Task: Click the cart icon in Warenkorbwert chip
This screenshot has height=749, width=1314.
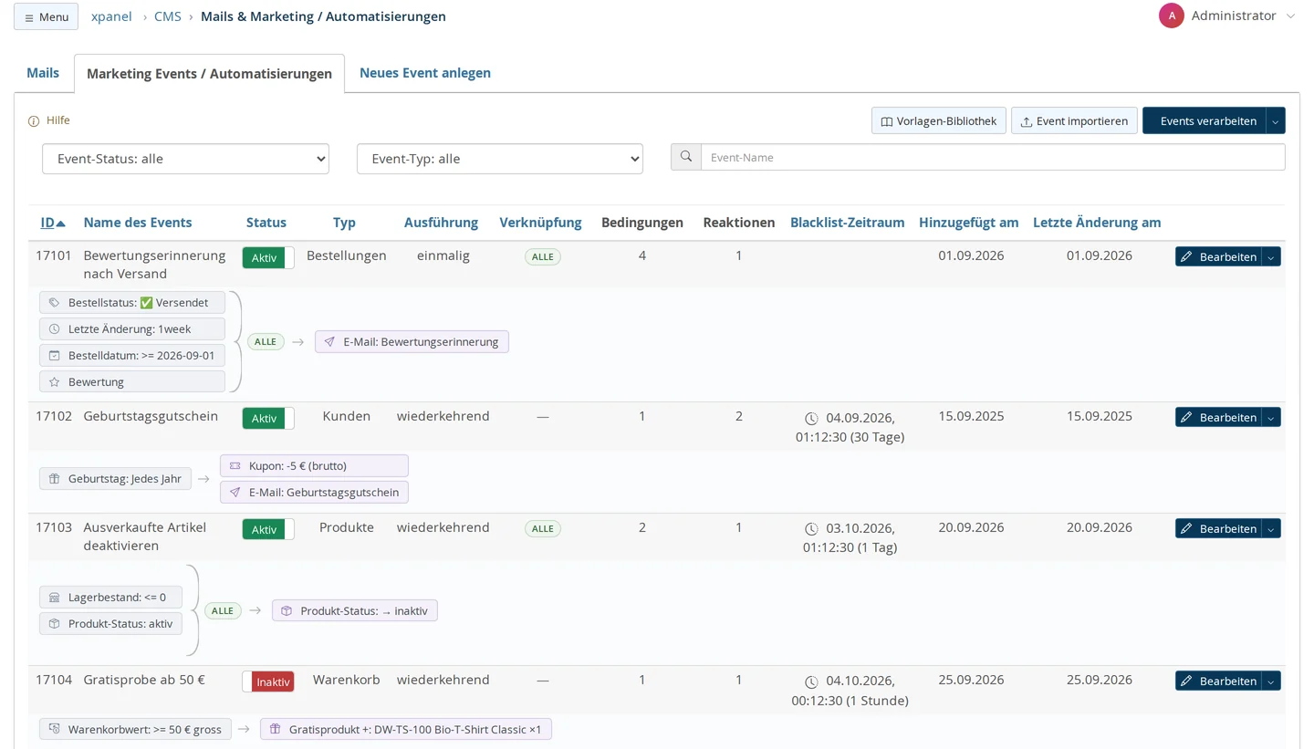Action: [x=54, y=729]
